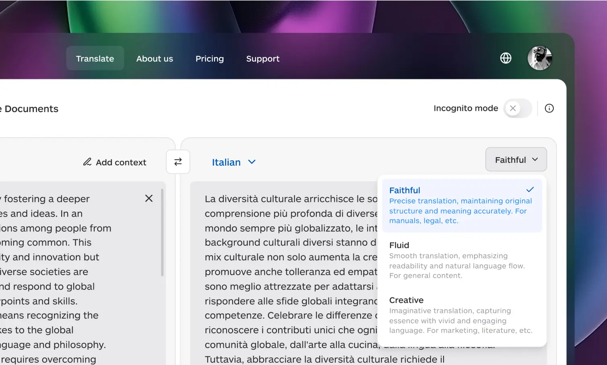Click the globe language icon
Screen dimensions: 607x365
click(506, 58)
